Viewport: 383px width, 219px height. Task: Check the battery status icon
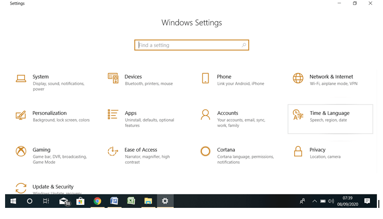coord(323,201)
